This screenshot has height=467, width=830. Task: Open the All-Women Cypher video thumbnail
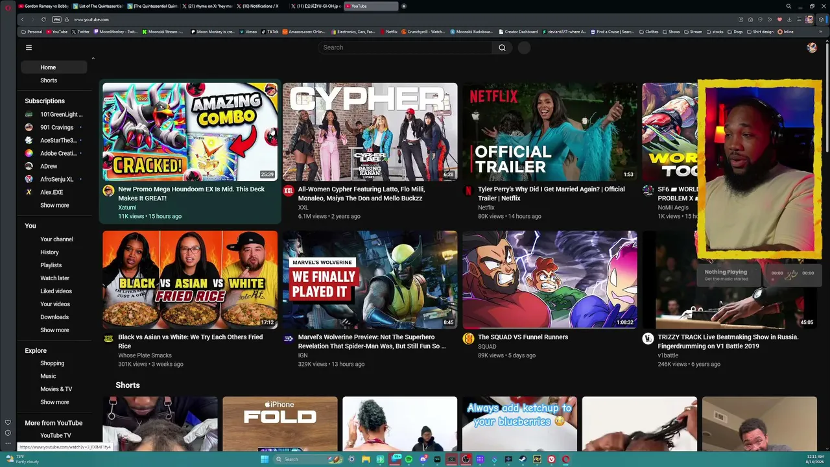tap(370, 132)
